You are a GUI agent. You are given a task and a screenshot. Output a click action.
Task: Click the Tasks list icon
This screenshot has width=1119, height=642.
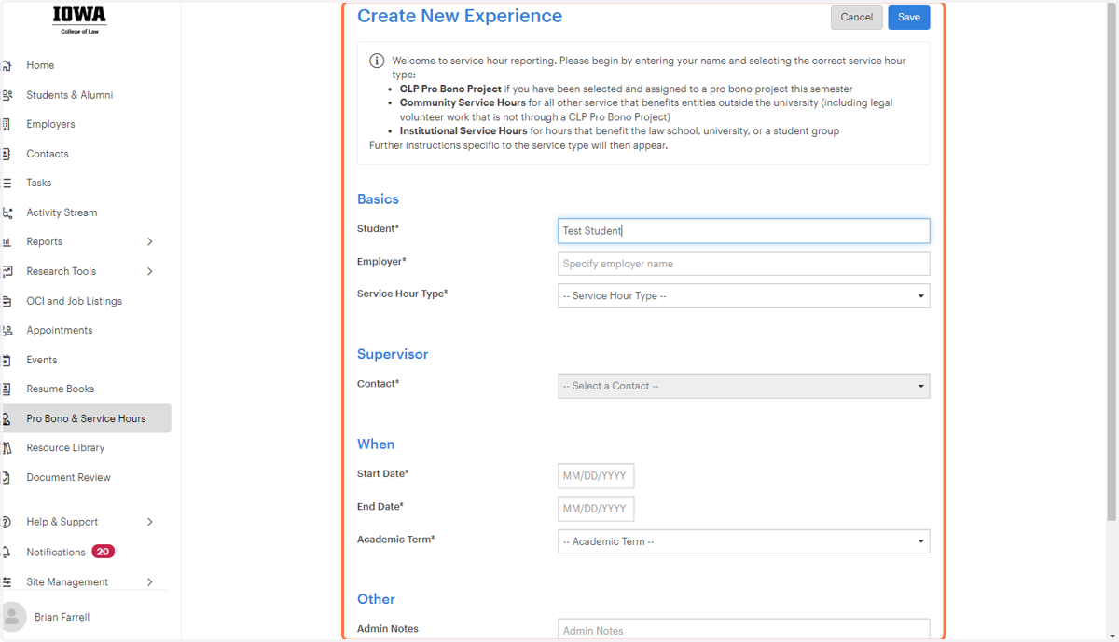coord(7,183)
